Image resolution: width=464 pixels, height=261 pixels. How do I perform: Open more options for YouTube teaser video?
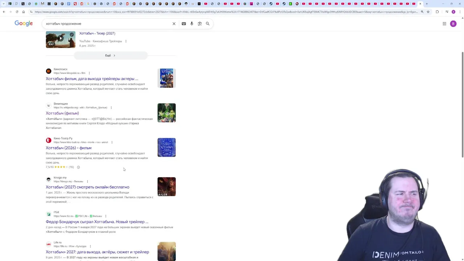[126, 41]
